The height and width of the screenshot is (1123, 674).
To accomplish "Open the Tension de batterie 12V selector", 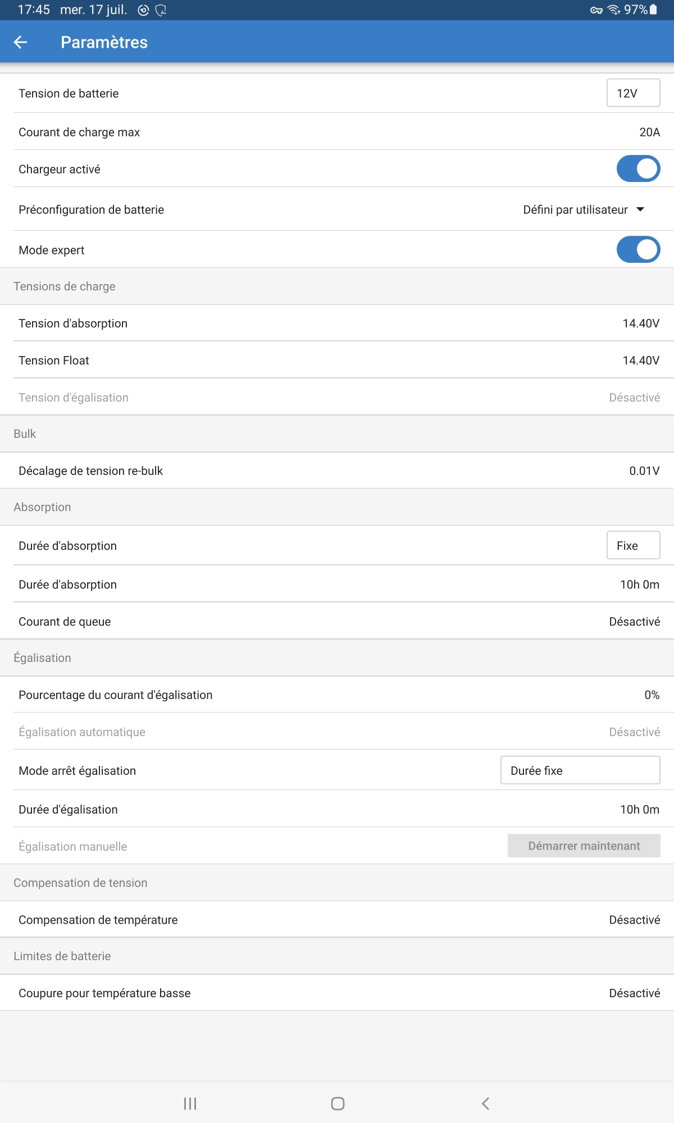I will 633,93.
